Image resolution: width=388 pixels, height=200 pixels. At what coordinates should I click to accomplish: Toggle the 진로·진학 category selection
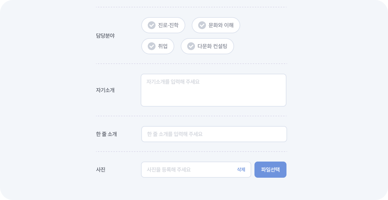[x=163, y=25]
